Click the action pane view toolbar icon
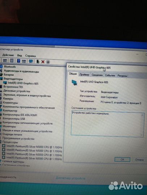The height and width of the screenshot is (195, 147). pyautogui.click(x=24, y=61)
